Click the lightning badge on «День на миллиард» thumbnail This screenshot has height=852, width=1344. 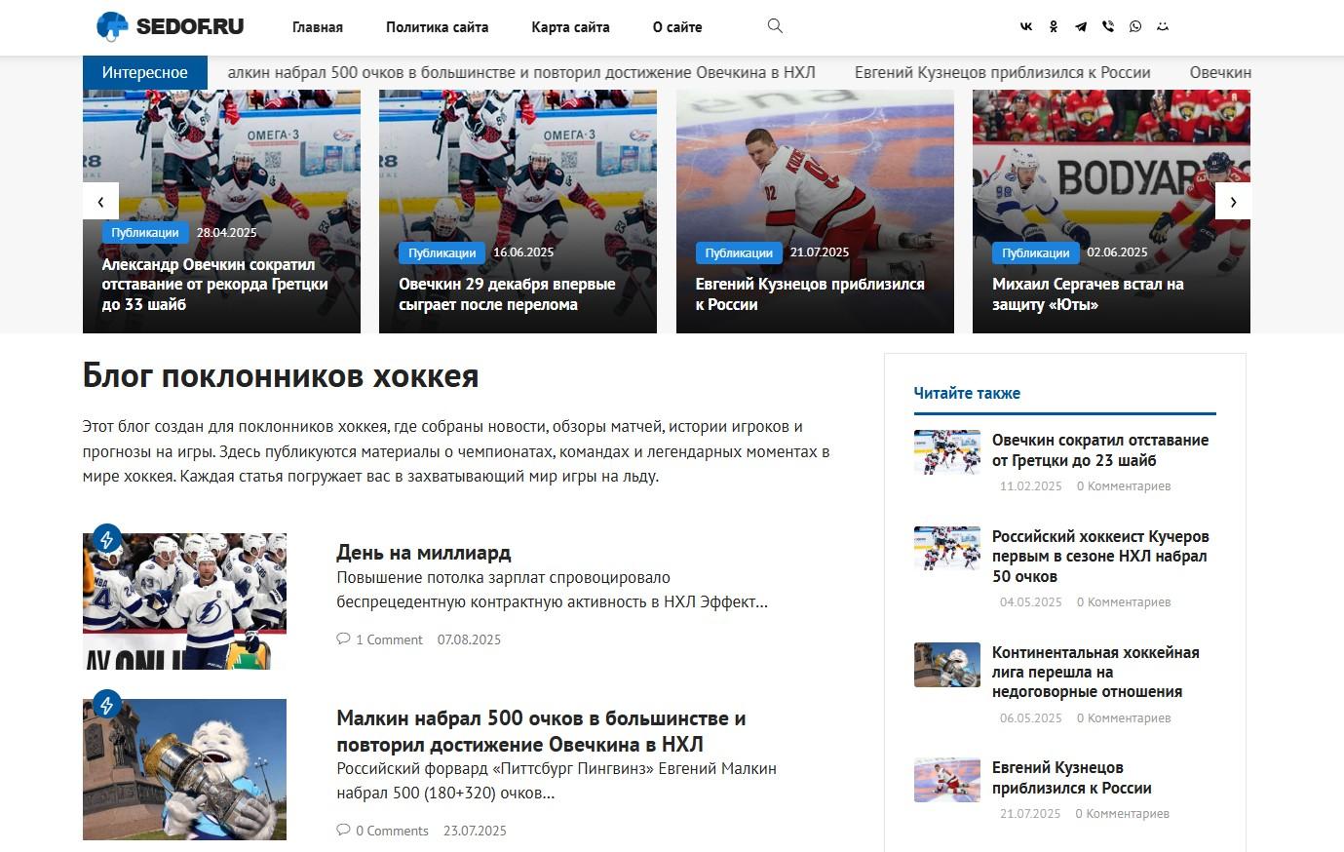[106, 539]
